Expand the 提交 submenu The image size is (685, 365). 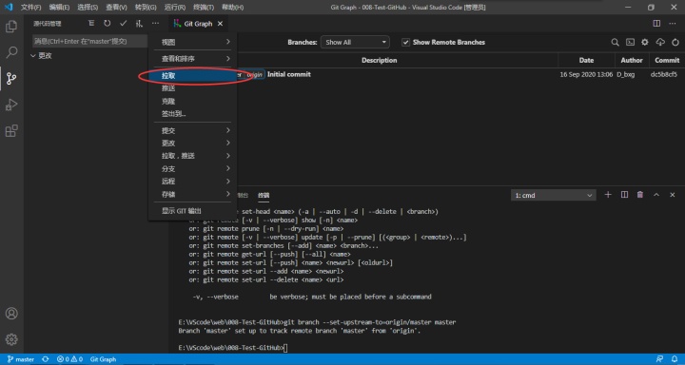[192, 130]
